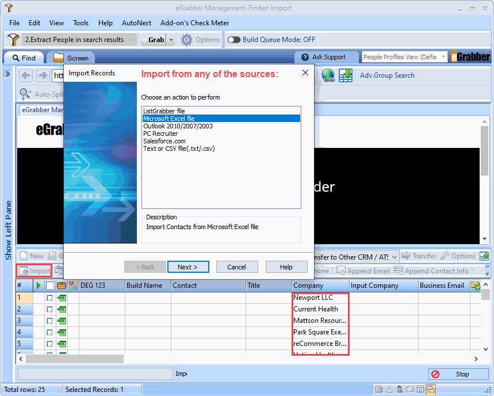
Task: Click the Ask Support question mark icon
Action: 305,57
